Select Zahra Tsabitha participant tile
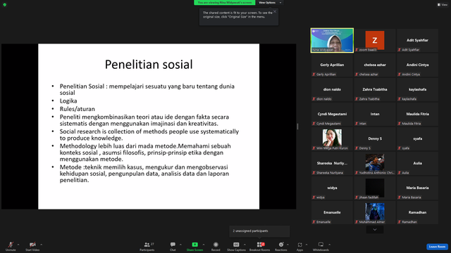The width and height of the screenshot is (451, 253). [375, 89]
